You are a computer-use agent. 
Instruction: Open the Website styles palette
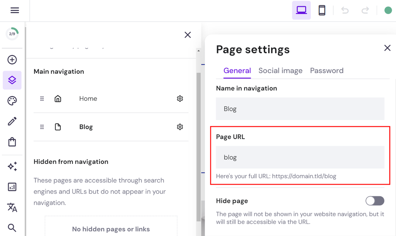pyautogui.click(x=12, y=100)
